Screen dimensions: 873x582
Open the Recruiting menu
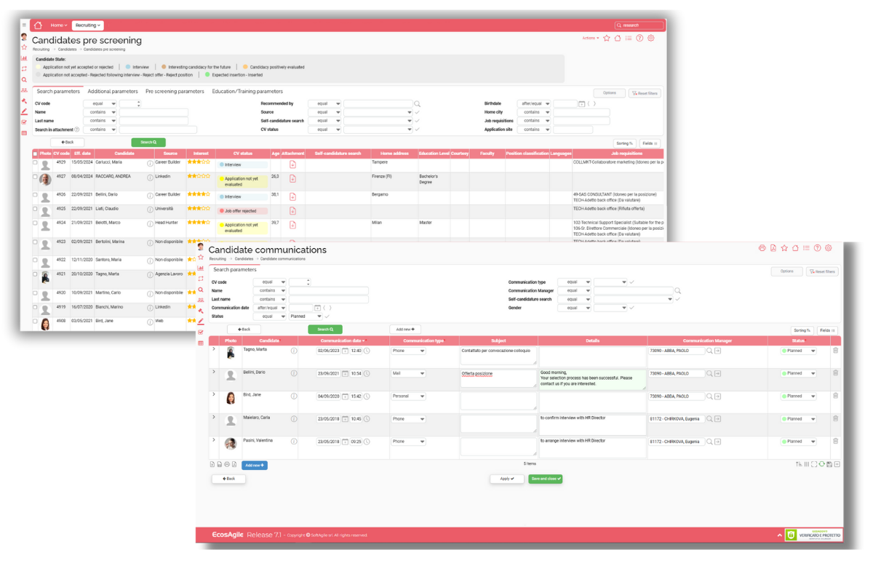[87, 24]
